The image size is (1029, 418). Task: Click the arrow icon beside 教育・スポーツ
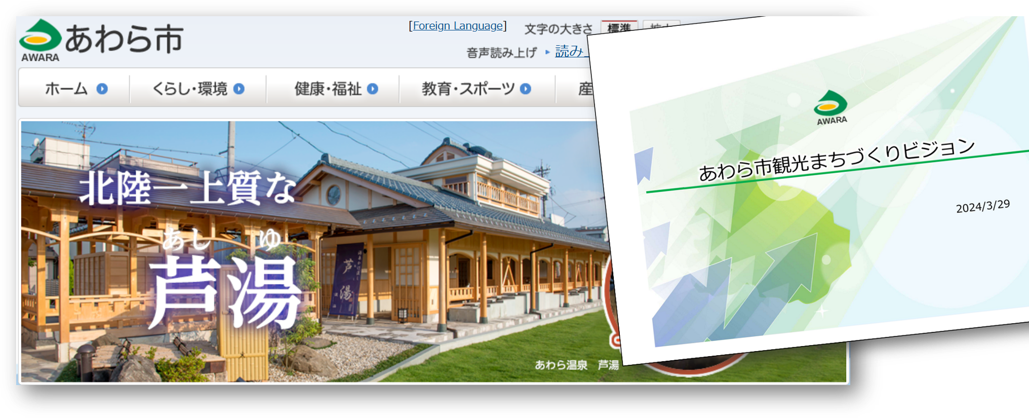coord(526,89)
